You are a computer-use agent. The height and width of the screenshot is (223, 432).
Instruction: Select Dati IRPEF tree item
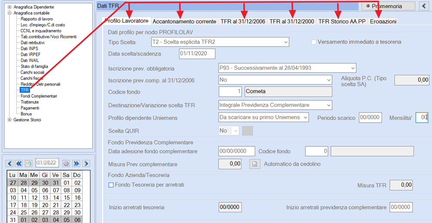click(x=30, y=55)
